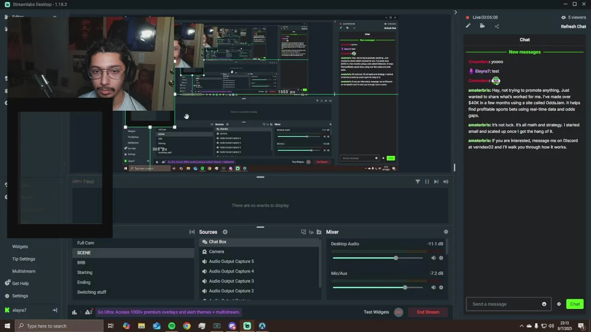The width and height of the screenshot is (591, 332).
Task: Click Refresh Chat
Action: click(573, 26)
